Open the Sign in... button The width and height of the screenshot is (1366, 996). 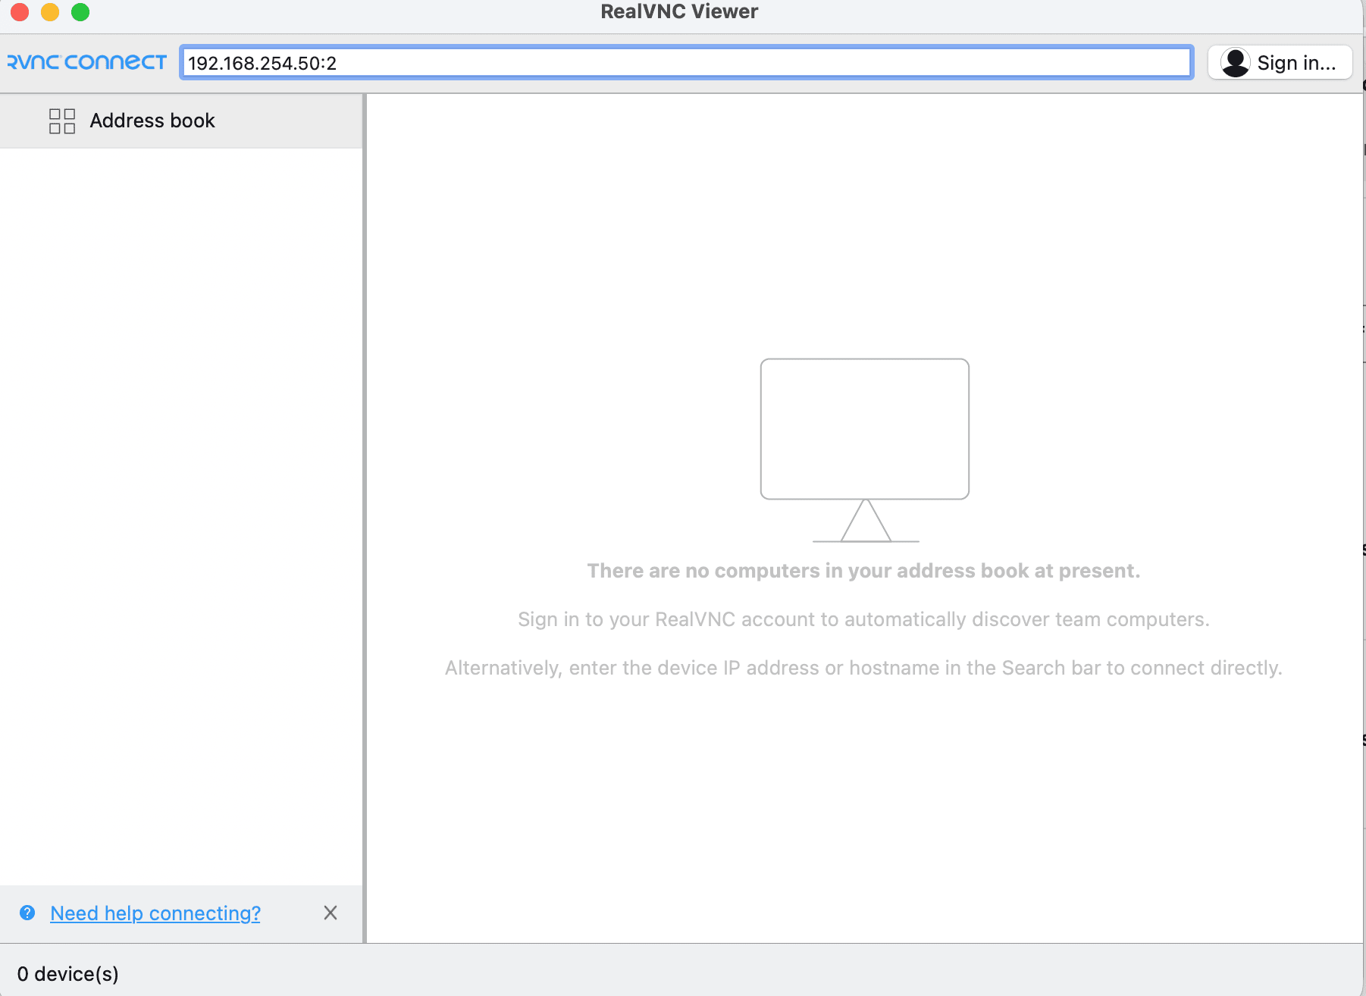tap(1280, 62)
